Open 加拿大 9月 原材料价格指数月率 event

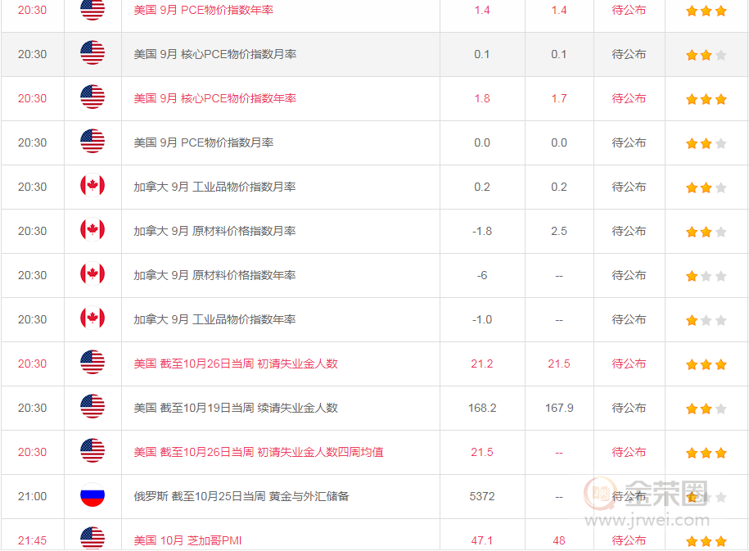[214, 231]
